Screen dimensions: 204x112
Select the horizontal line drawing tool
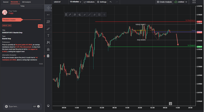(48, 15)
